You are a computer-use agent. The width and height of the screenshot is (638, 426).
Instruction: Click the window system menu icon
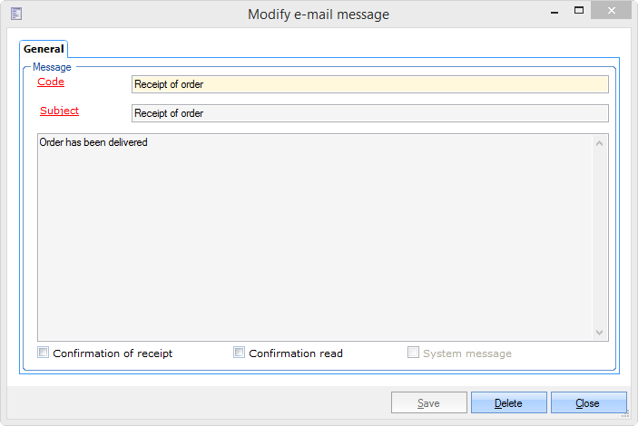click(15, 14)
